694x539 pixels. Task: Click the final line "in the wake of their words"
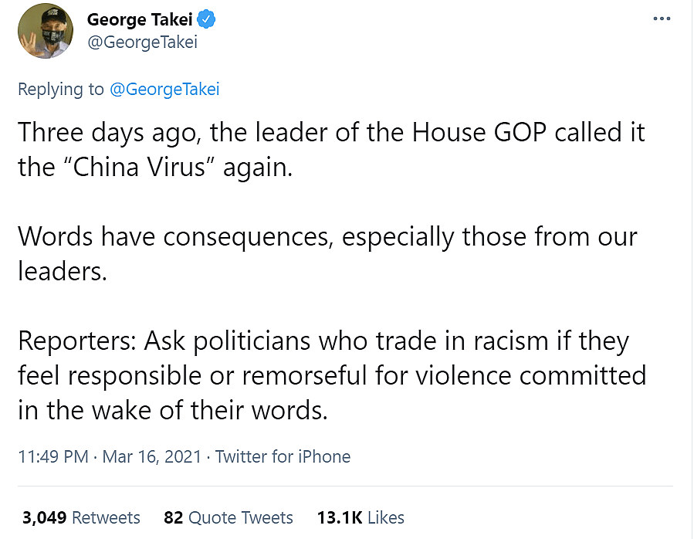pyautogui.click(x=173, y=410)
